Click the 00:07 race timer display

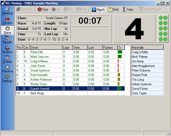[90, 21]
